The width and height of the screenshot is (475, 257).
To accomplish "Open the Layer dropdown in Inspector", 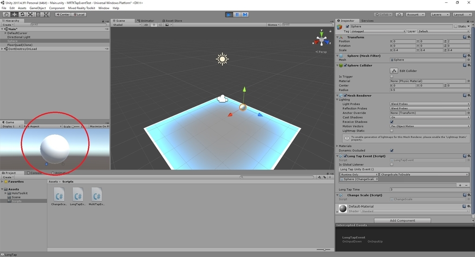I will pos(443,31).
